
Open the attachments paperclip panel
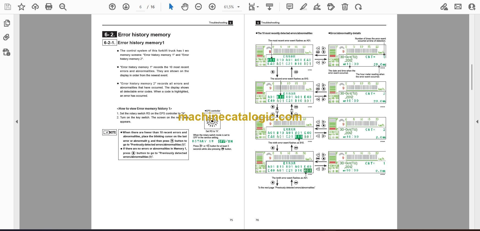pos(7,37)
